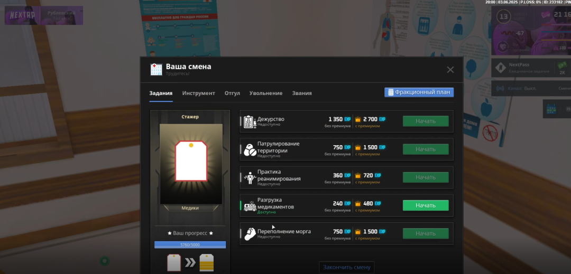Click the 2 700 EXP premium value

[374, 119]
